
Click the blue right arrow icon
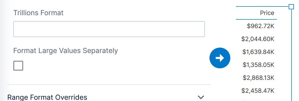pos(220,58)
